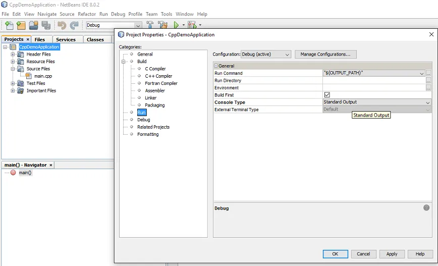This screenshot has width=438, height=266.
Task: Open the Refactor menu
Action: (87, 14)
